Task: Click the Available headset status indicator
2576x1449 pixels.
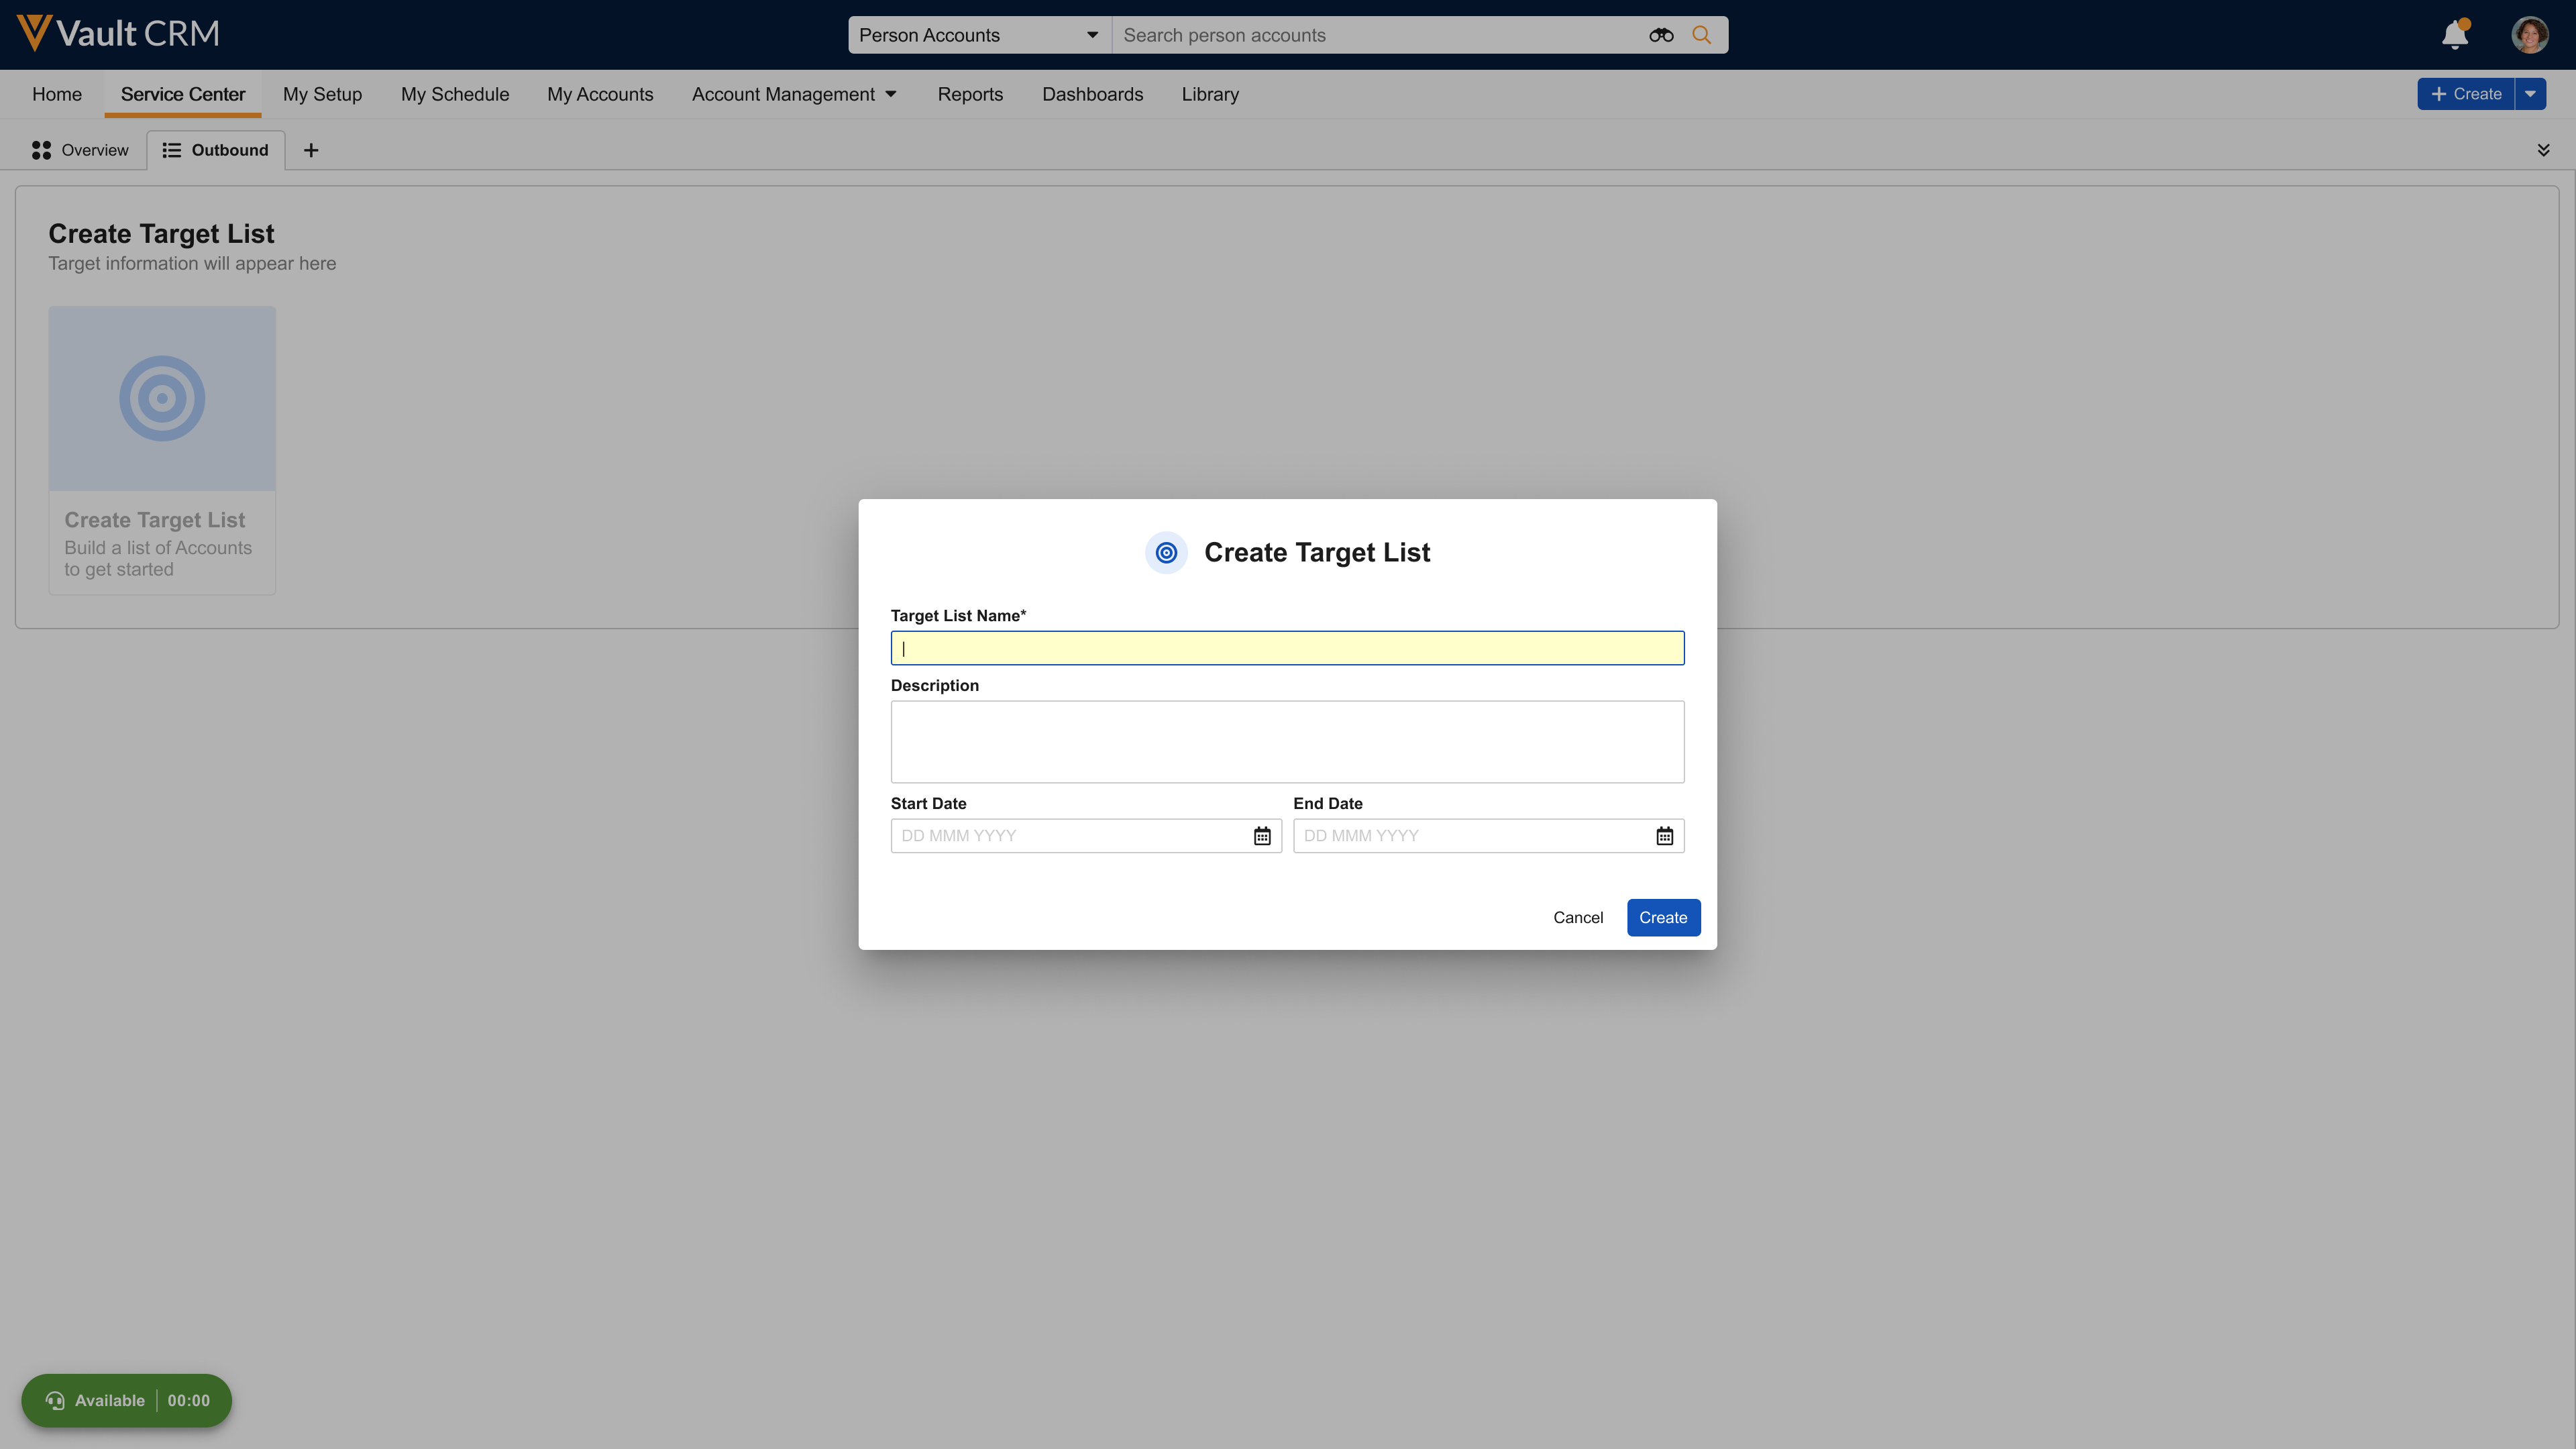Action: pyautogui.click(x=96, y=1400)
